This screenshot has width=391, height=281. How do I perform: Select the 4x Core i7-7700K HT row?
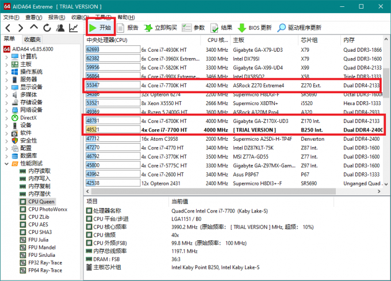(233, 86)
